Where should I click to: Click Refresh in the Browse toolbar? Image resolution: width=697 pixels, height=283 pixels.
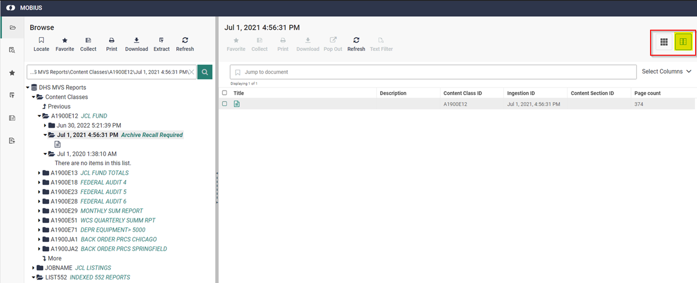(x=185, y=45)
